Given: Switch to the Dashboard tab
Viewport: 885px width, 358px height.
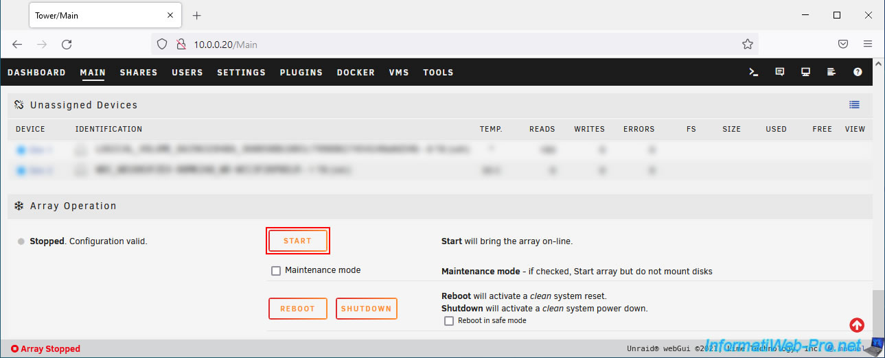Looking at the screenshot, I should 36,73.
